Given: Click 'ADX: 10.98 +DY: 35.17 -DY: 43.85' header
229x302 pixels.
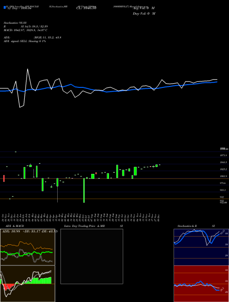Looking at the screenshot, I should [29, 232].
